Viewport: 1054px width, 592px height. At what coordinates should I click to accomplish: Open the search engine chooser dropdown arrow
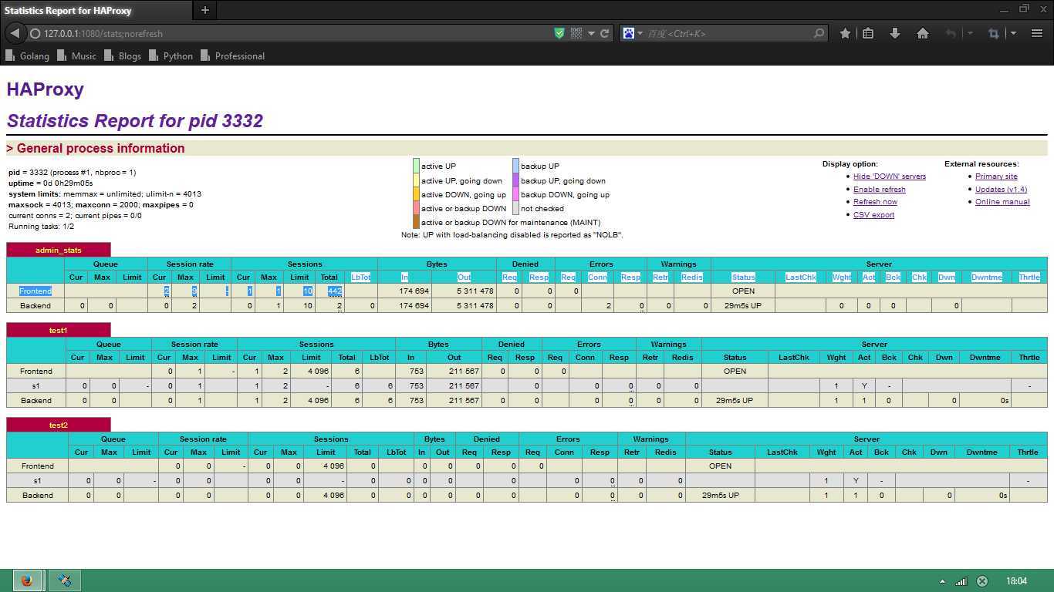(640, 33)
